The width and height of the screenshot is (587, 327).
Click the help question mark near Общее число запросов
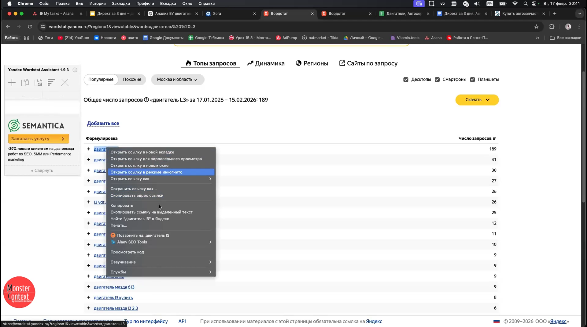pos(146,100)
